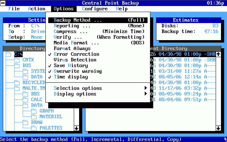Click the From: C:\ setting

[x=24, y=26]
